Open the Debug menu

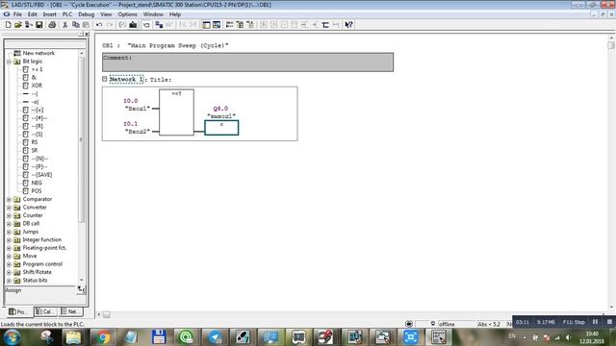tap(86, 14)
